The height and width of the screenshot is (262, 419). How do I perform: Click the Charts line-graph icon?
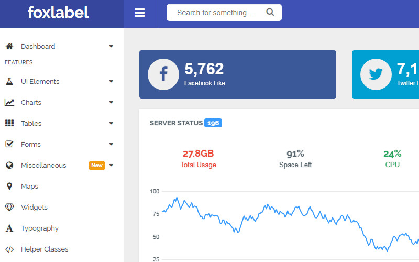(9, 102)
